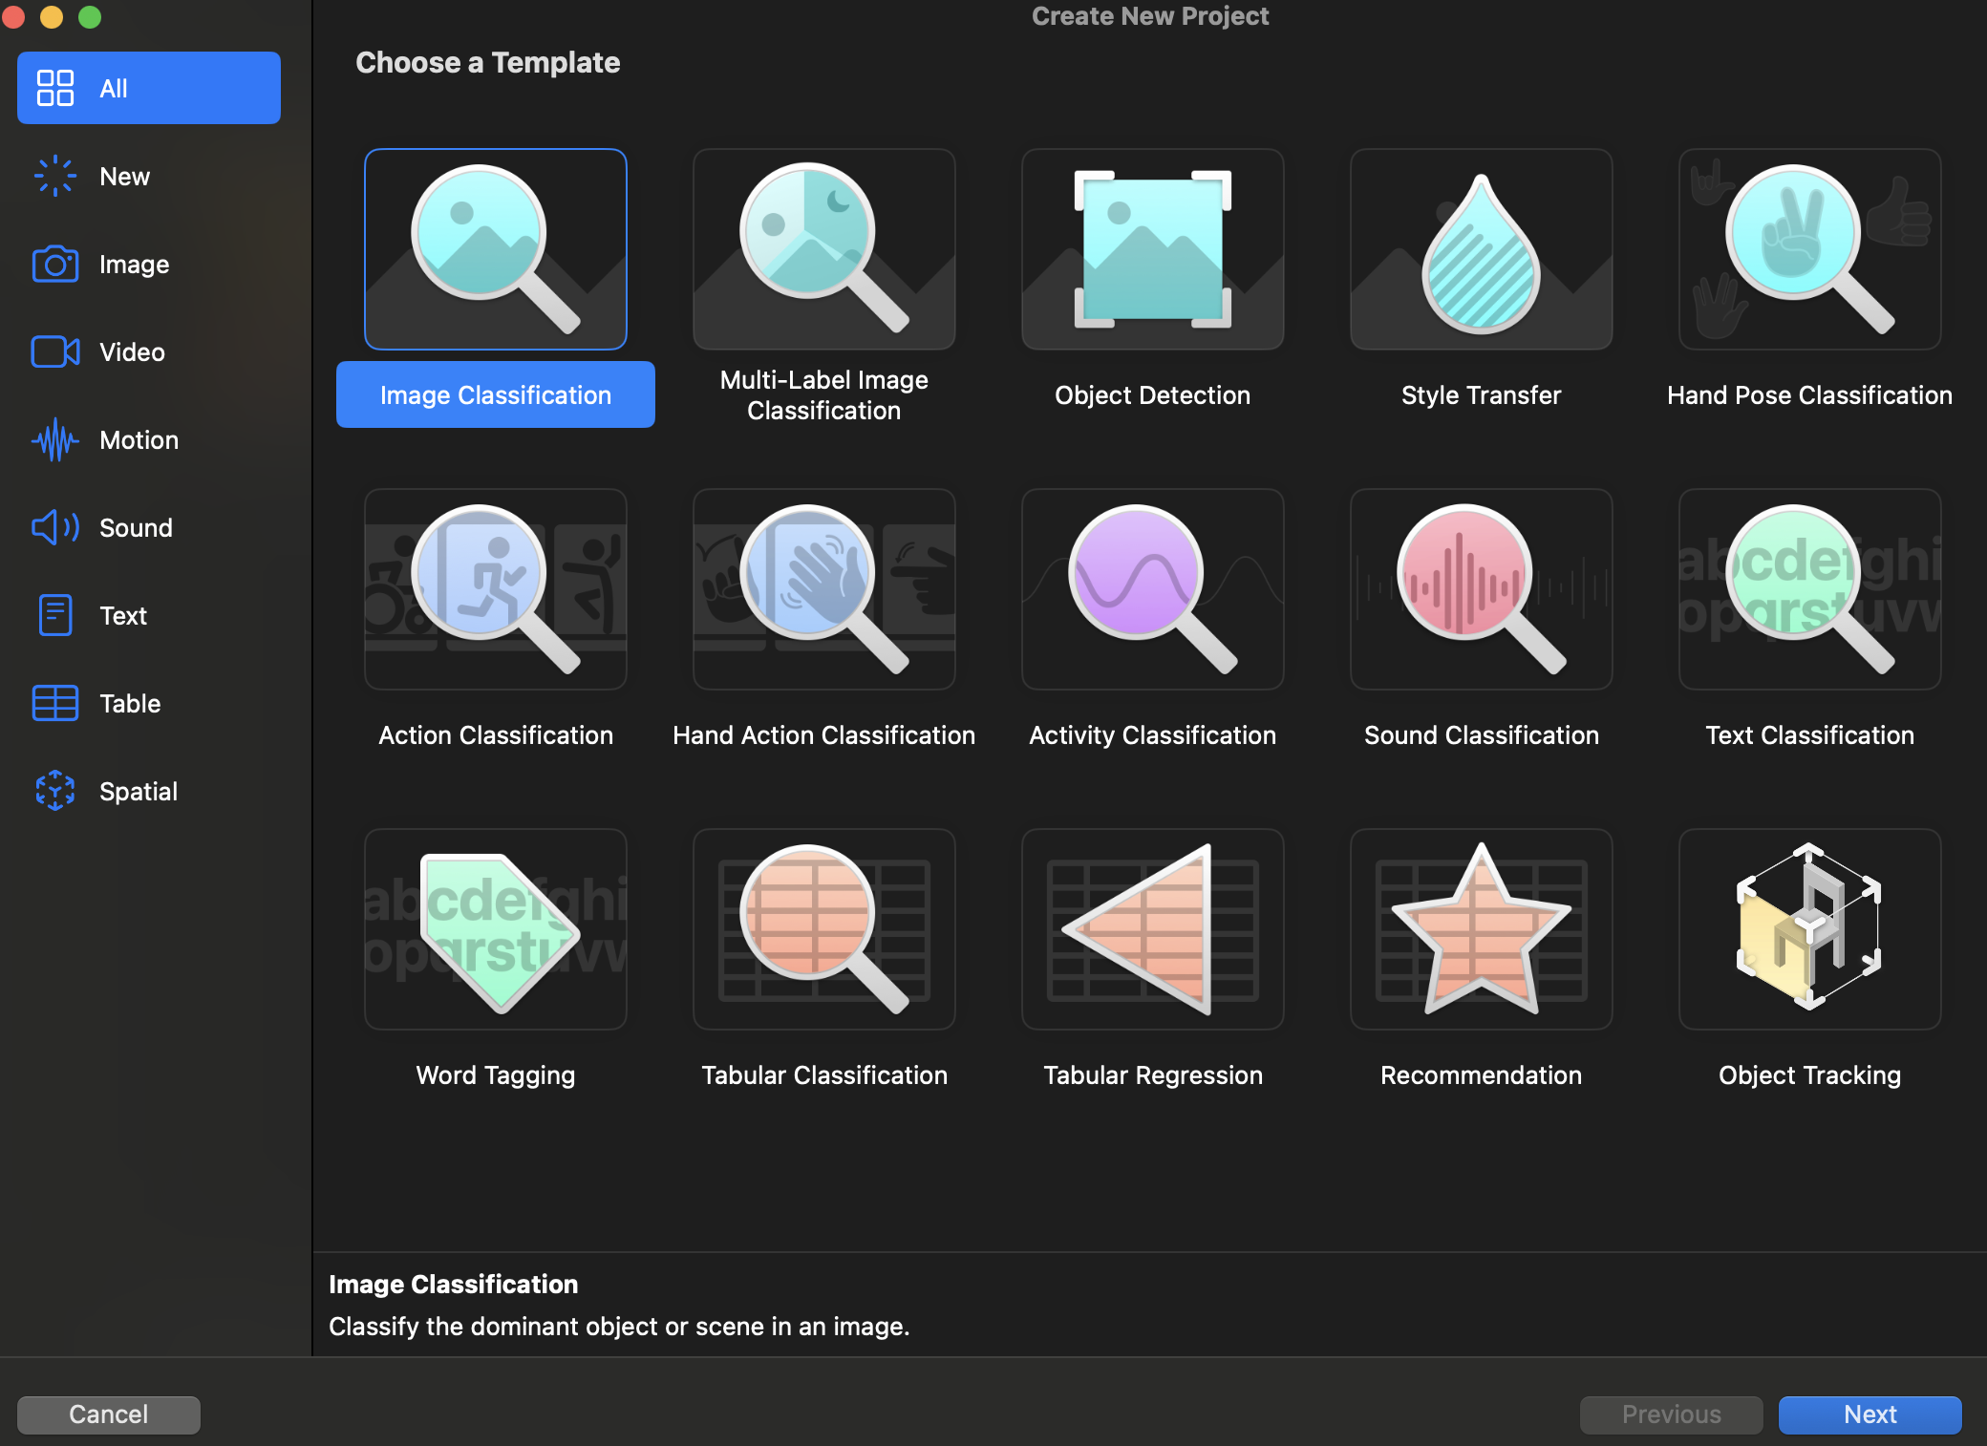The height and width of the screenshot is (1446, 1987).
Task: Select the Word Tagging template icon
Action: [495, 929]
